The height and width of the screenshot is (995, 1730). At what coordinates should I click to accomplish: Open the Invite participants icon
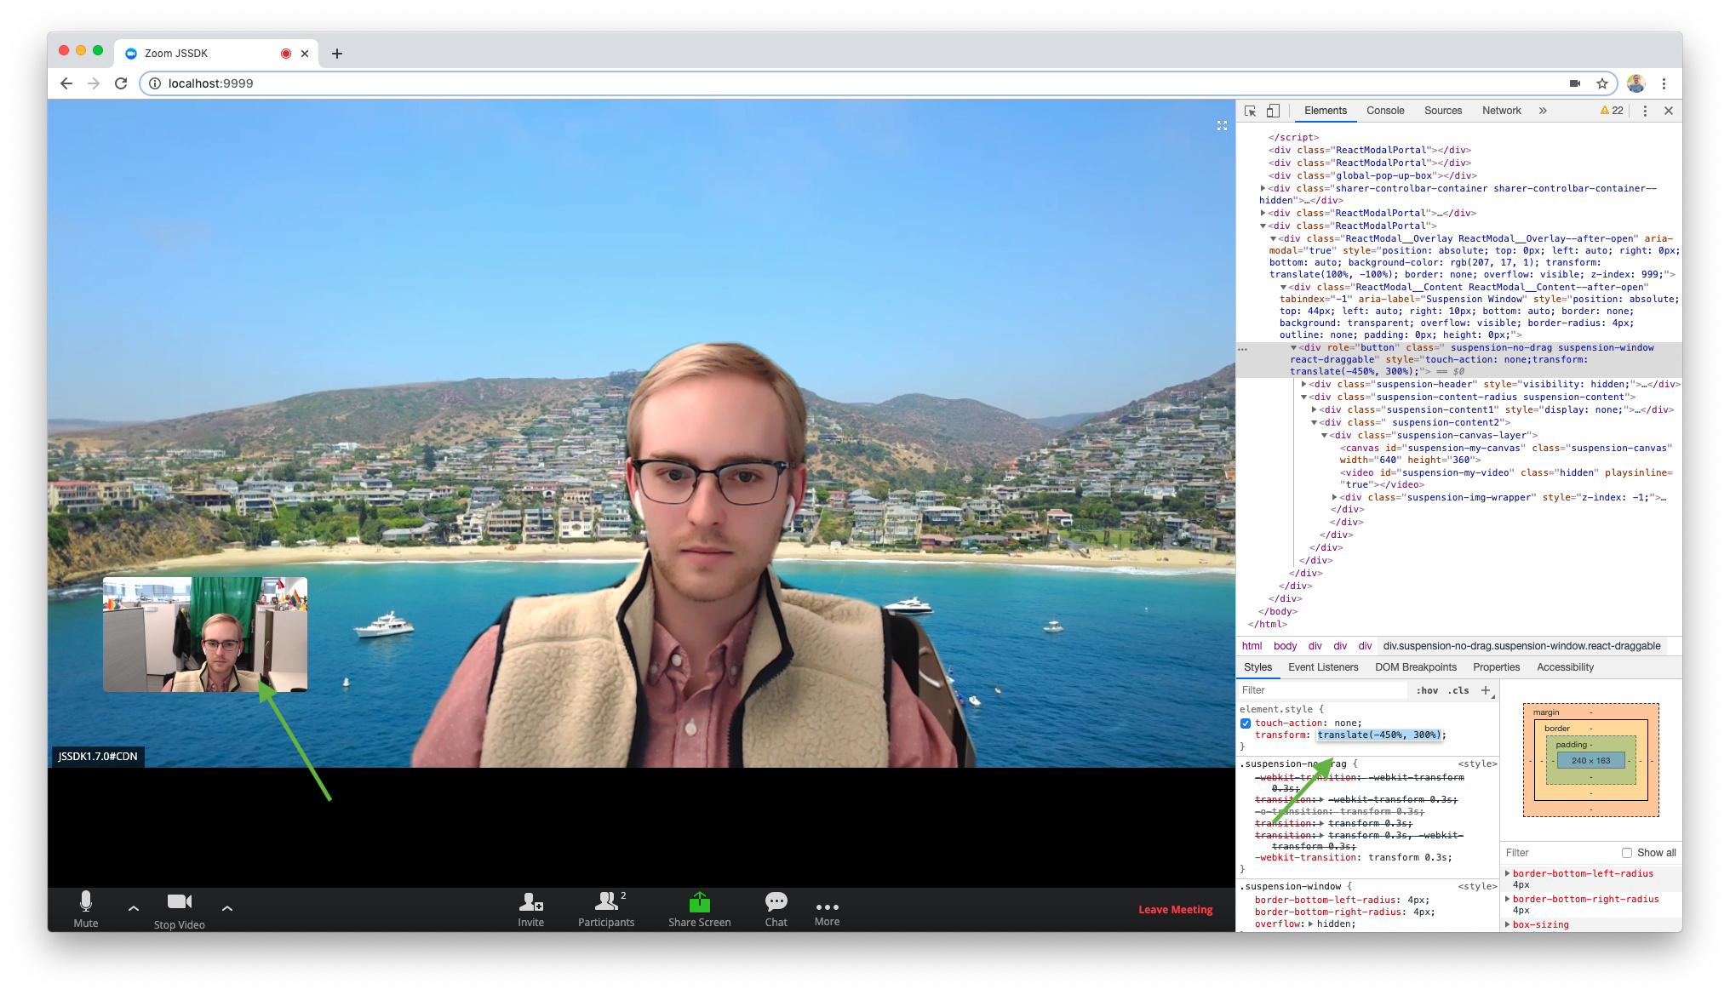pyautogui.click(x=530, y=902)
